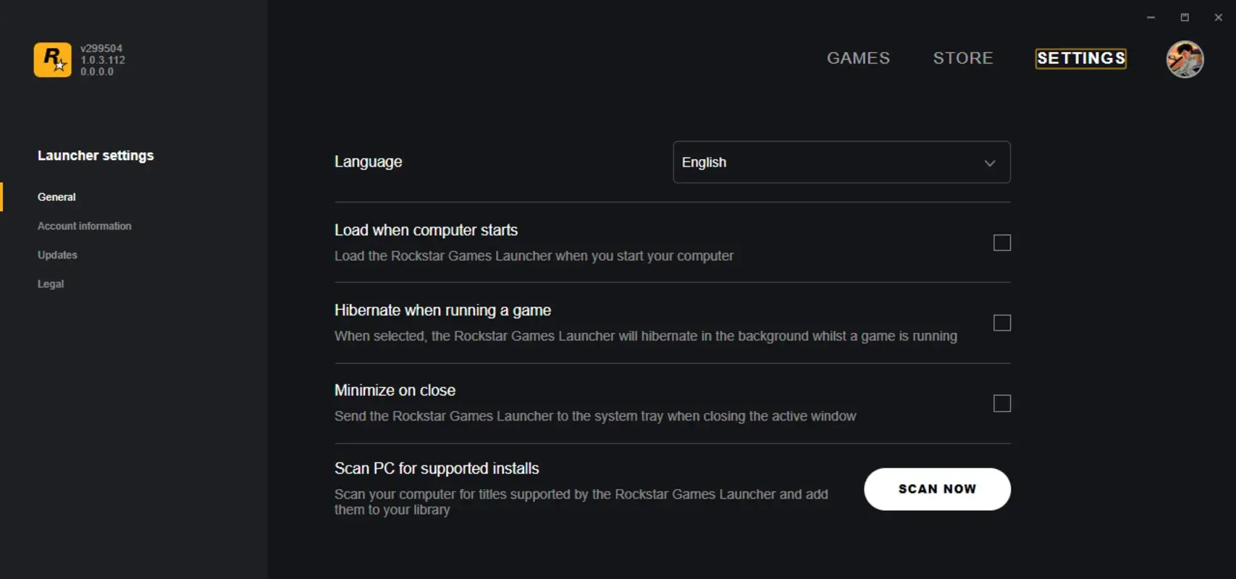Enable Minimize on close
The image size is (1236, 579).
[x=1002, y=403]
